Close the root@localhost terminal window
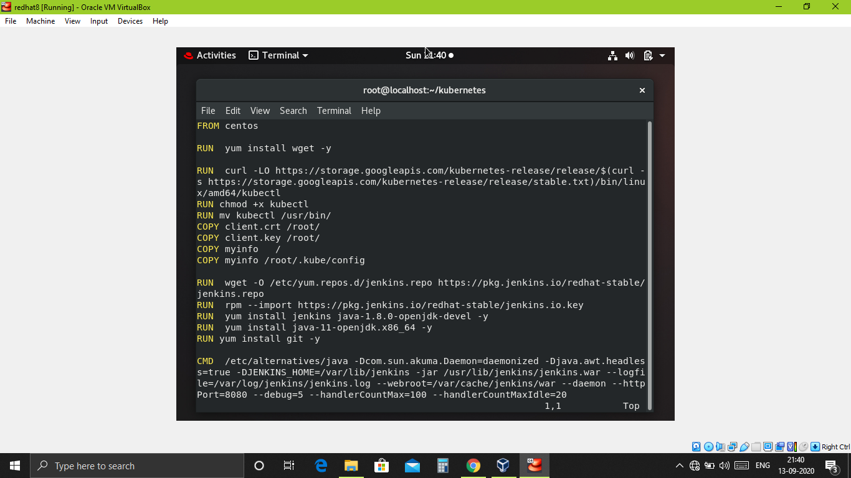The image size is (851, 478). click(x=642, y=90)
